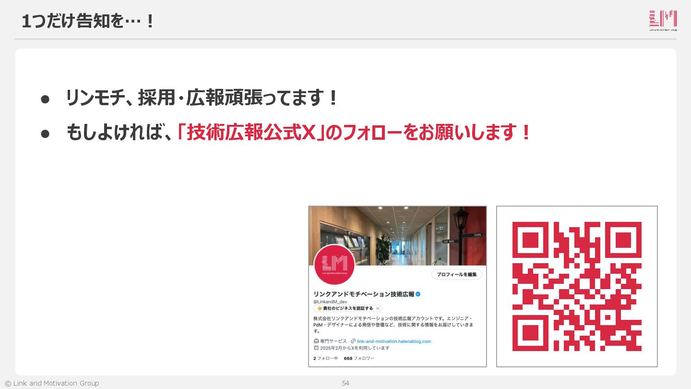691x389 pixels.
Task: Dismiss the 貴社のビジネスを認証する prompt with its X
Action: pos(378,308)
